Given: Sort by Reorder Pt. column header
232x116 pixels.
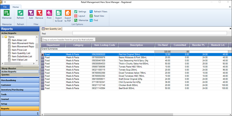Looking at the screenshot, I should (x=199, y=45).
